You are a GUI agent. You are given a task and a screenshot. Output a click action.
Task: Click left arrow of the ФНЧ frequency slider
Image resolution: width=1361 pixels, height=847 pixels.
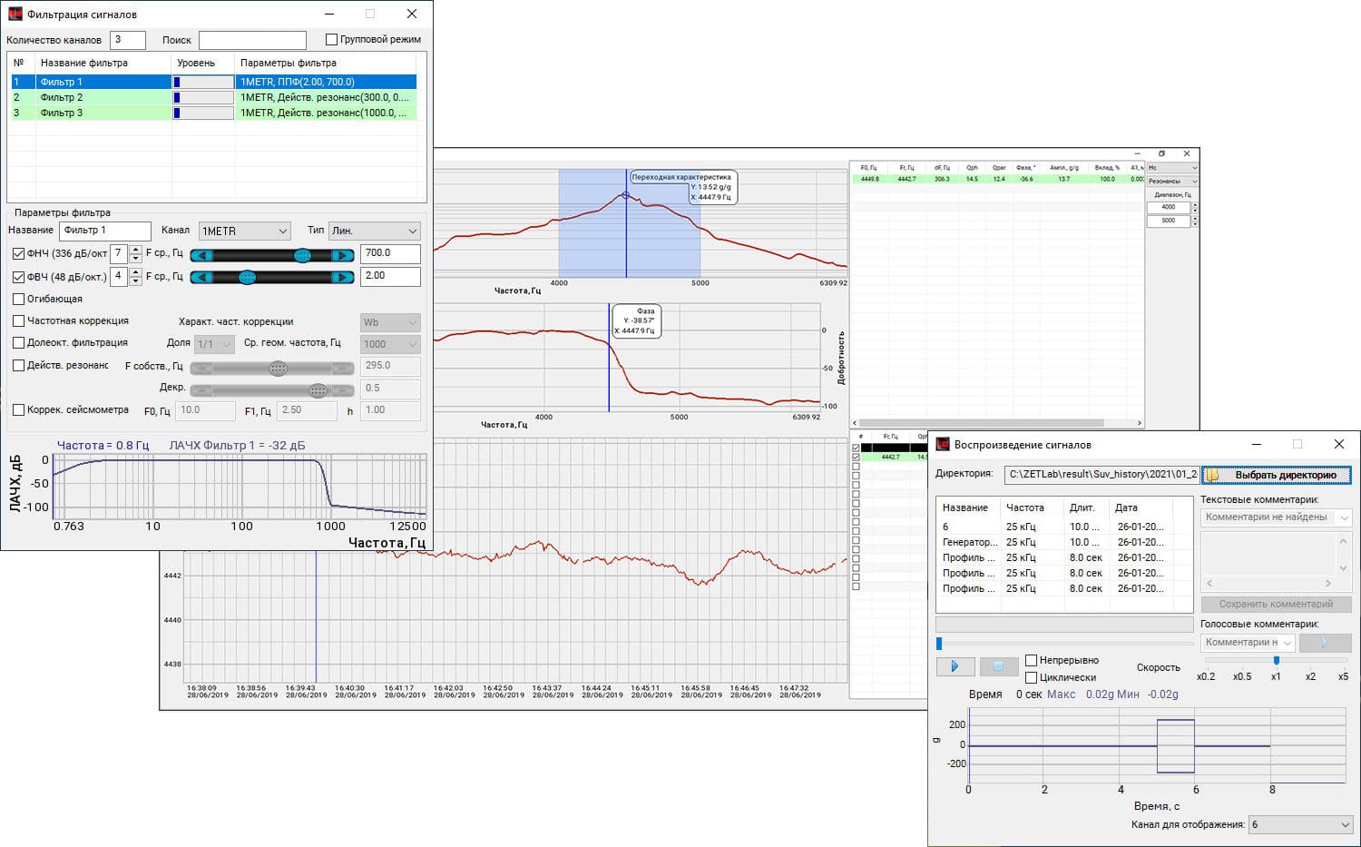[201, 255]
